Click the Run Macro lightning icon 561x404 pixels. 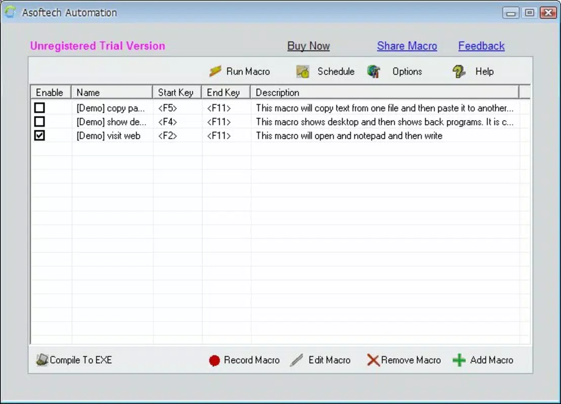[215, 71]
